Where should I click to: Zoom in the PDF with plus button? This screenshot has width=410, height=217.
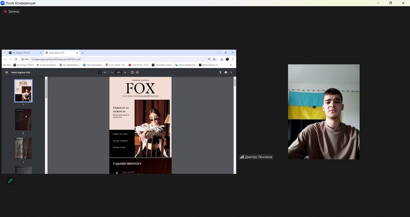[x=125, y=72]
